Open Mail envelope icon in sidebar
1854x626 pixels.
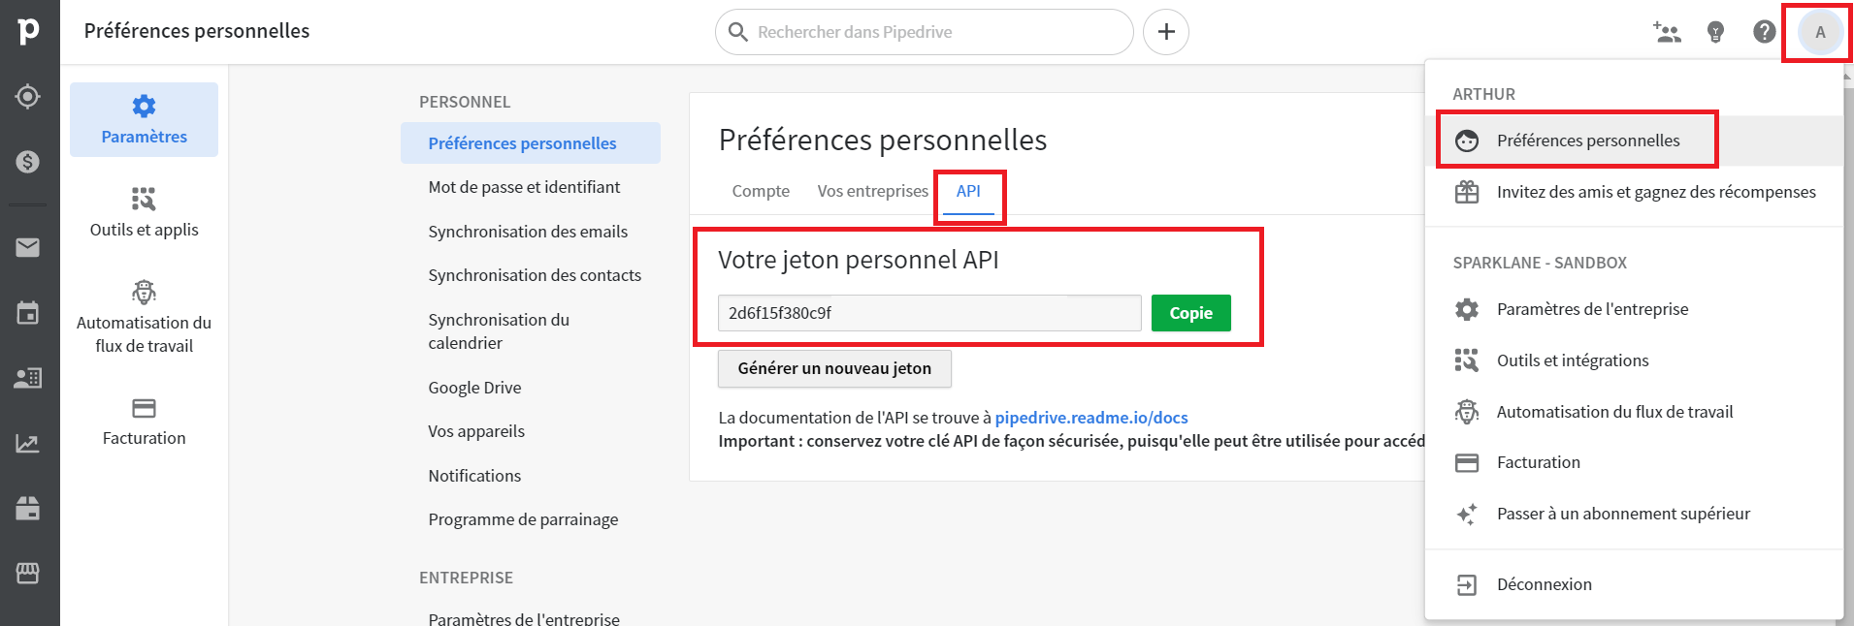click(28, 248)
